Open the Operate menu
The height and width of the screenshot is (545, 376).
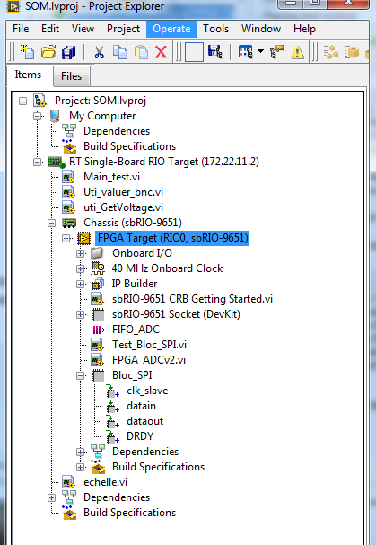tap(171, 29)
